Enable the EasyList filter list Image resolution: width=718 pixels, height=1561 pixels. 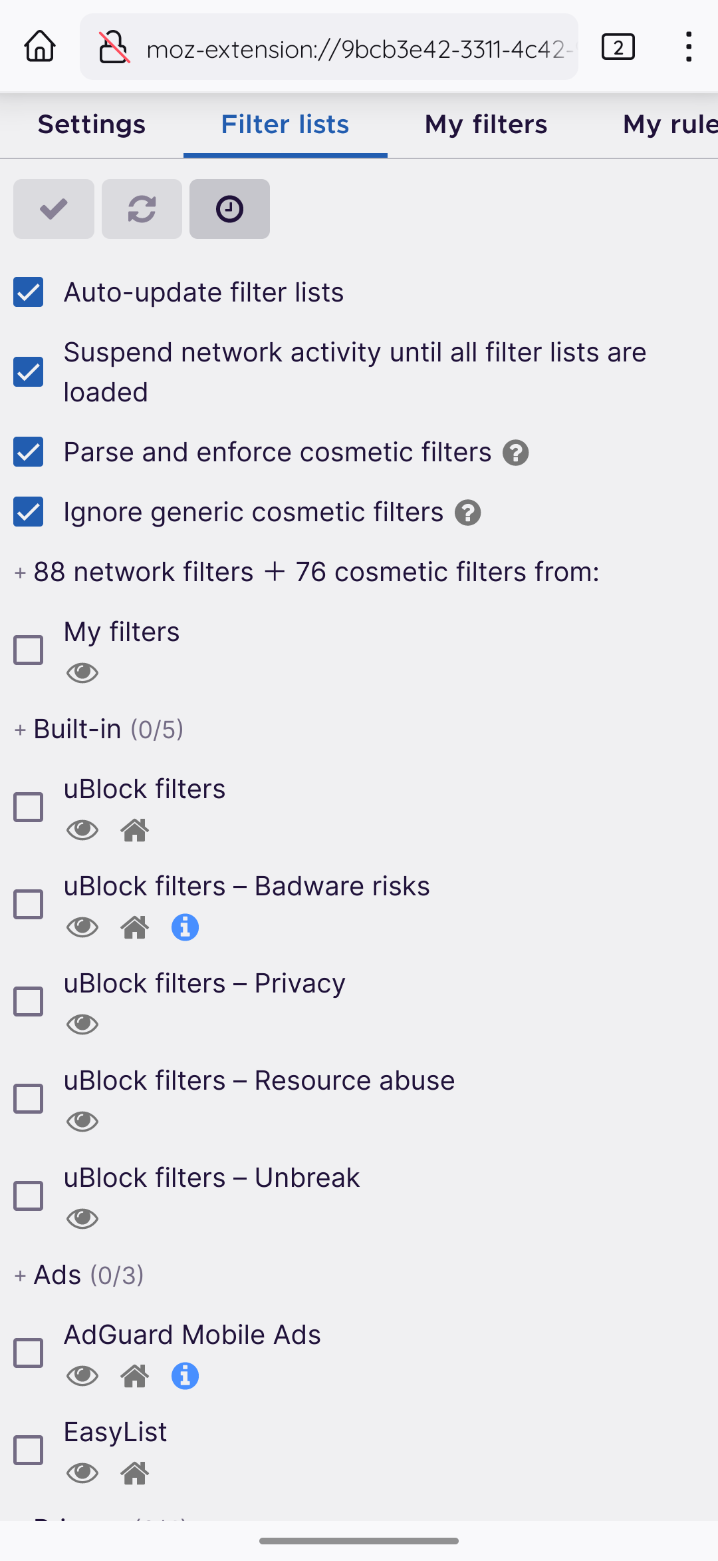(x=28, y=1449)
